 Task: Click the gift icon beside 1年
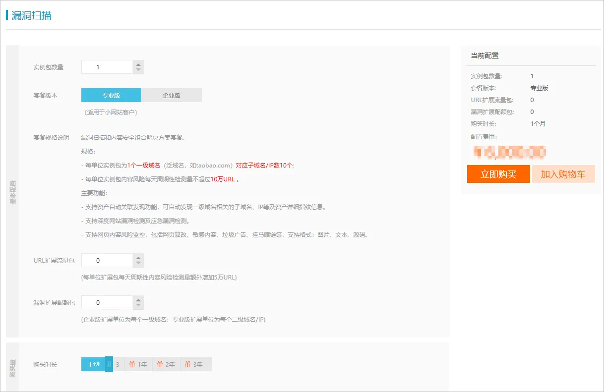[x=132, y=364]
